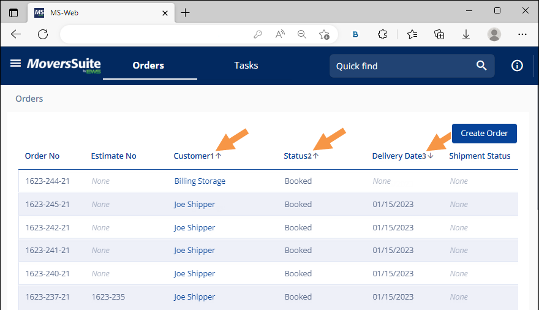Image resolution: width=539 pixels, height=310 pixels.
Task: Open browser favorites star list icon
Action: (x=412, y=34)
